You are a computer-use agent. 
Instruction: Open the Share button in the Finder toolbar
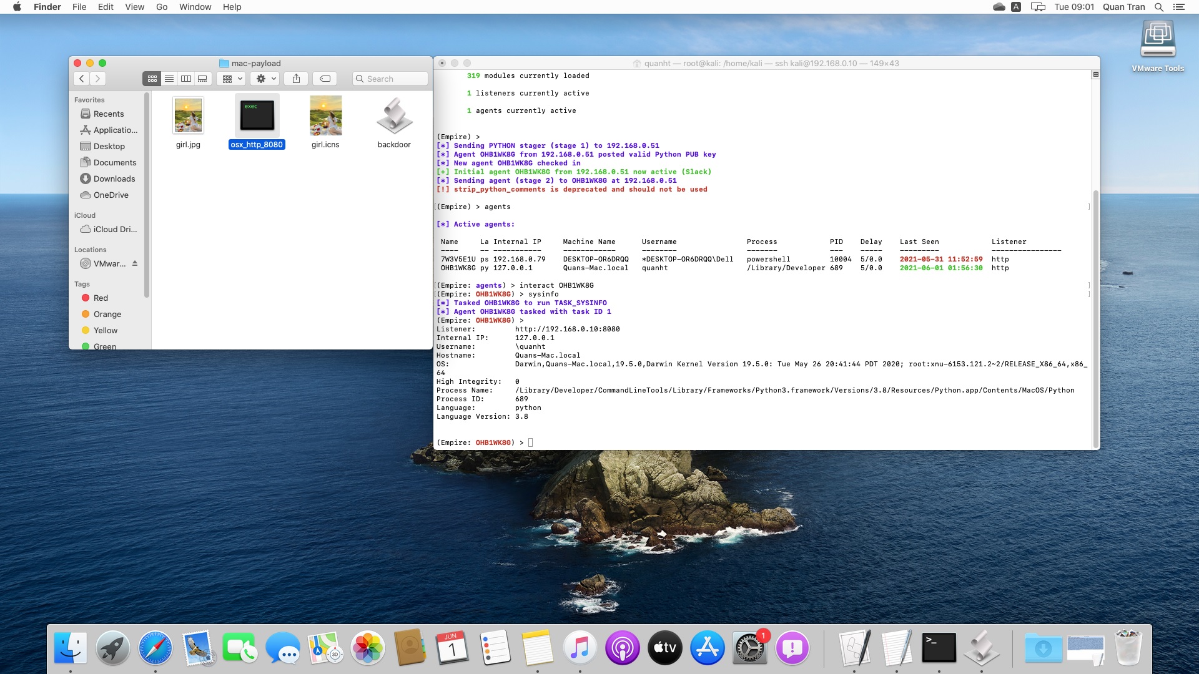click(x=295, y=79)
